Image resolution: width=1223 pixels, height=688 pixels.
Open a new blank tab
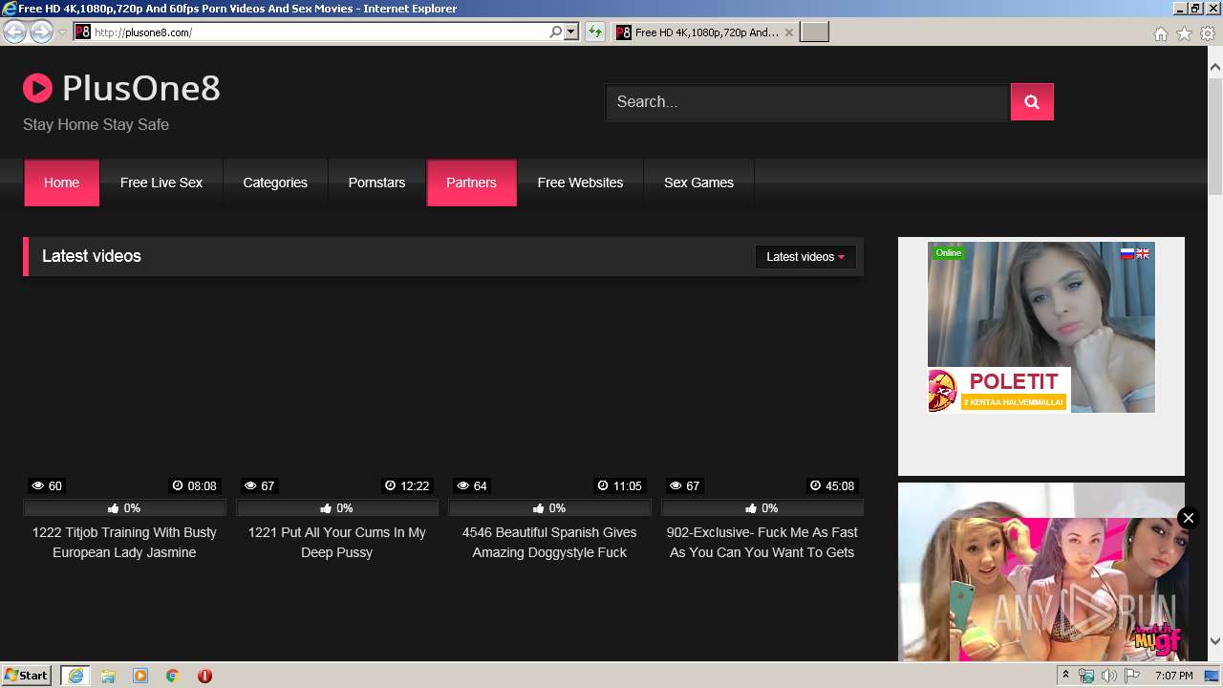click(x=814, y=32)
